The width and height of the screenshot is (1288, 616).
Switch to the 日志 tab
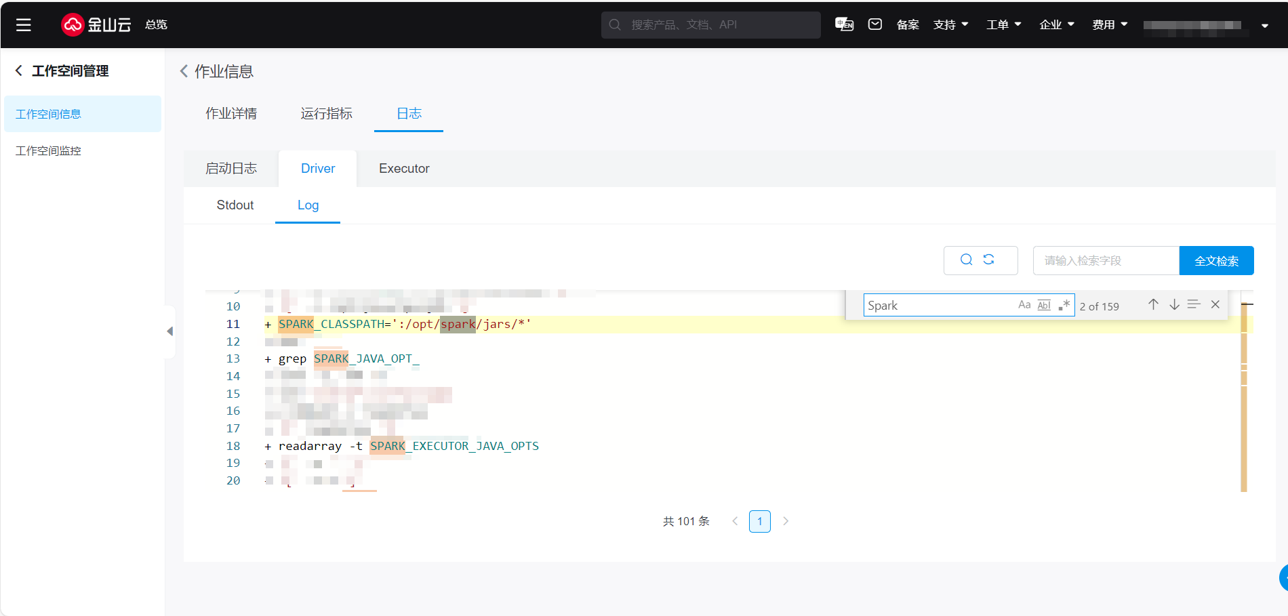coord(409,113)
